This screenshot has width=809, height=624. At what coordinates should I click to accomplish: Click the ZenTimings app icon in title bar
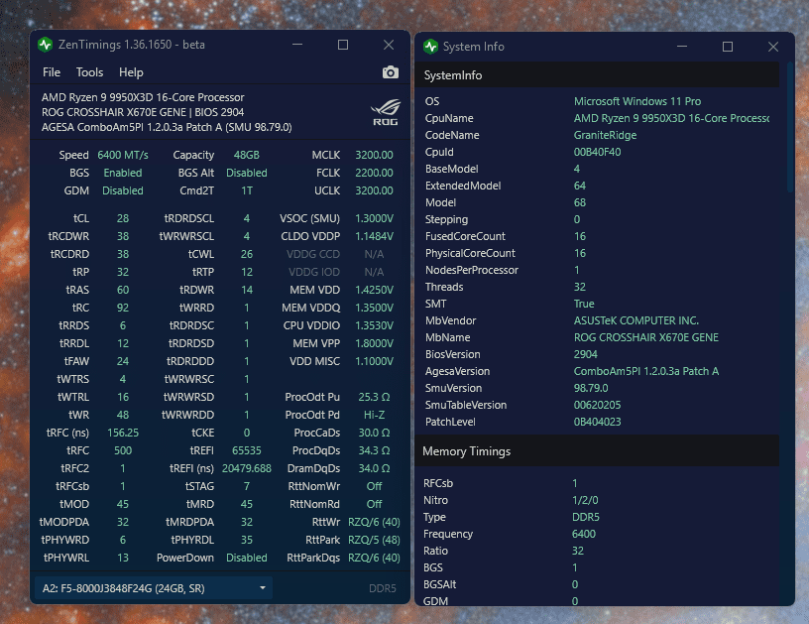tap(46, 45)
